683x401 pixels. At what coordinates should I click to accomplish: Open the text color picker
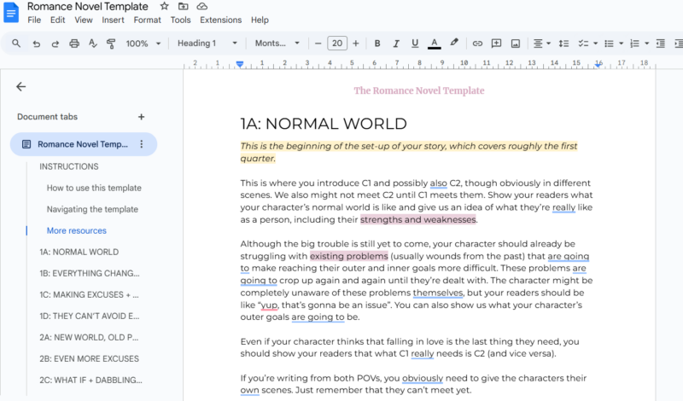[435, 44]
